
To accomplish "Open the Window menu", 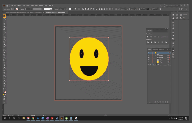I will point(41,5).
